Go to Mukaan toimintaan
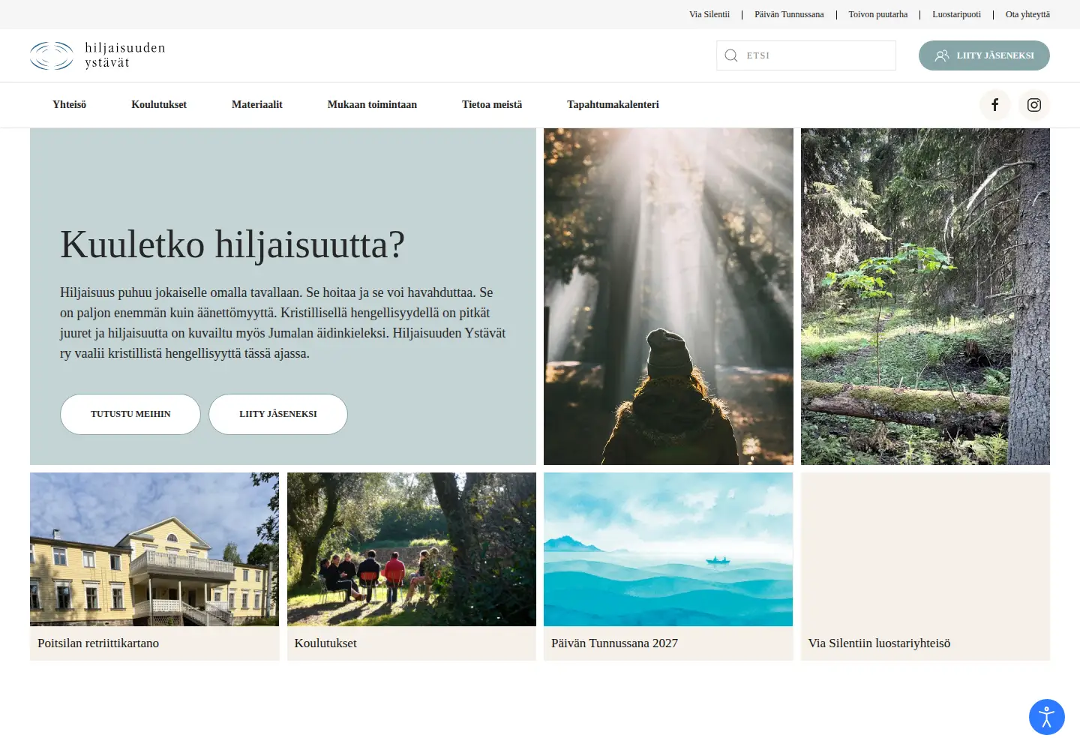Image resolution: width=1080 pixels, height=750 pixels. (x=372, y=105)
